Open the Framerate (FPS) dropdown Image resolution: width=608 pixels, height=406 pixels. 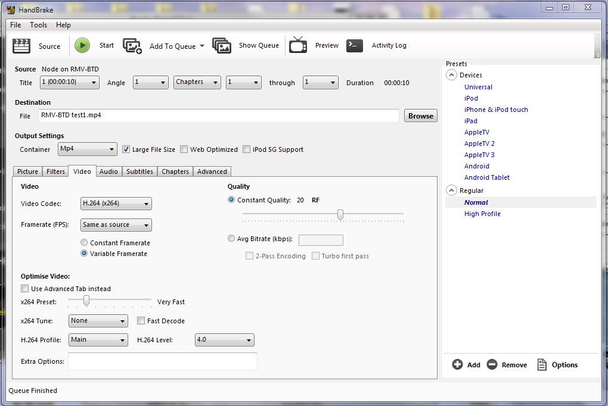coord(116,224)
